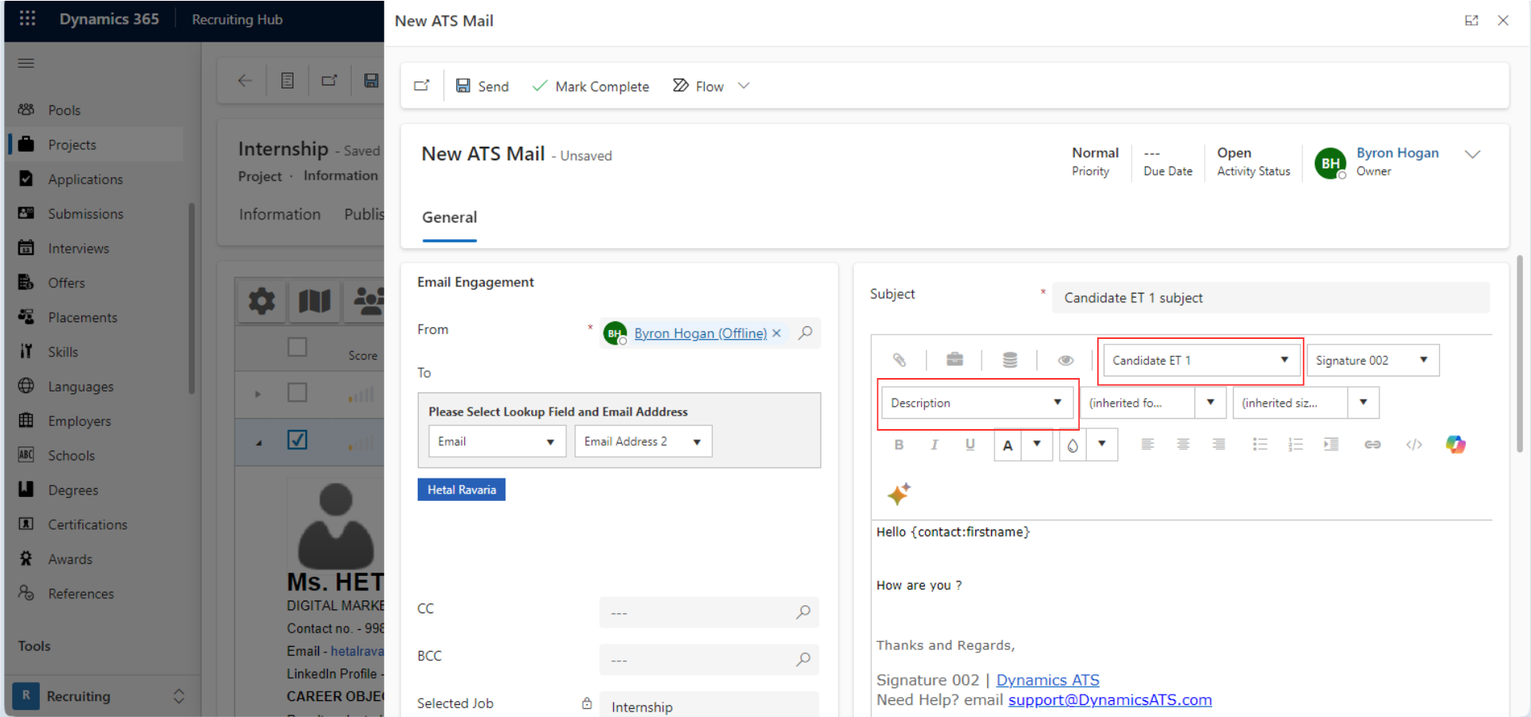Expand the Flow menu chevron
1531x717 pixels.
coord(743,85)
